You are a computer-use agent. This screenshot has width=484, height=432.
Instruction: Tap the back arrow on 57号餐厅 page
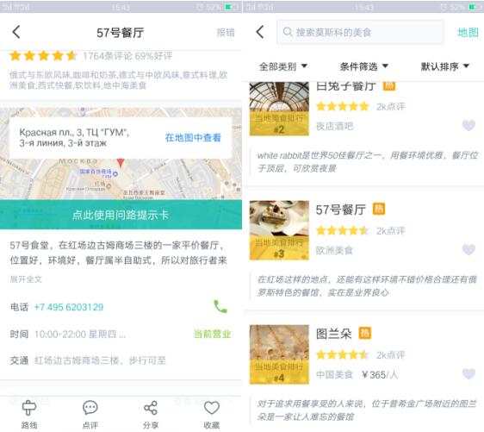[16, 32]
